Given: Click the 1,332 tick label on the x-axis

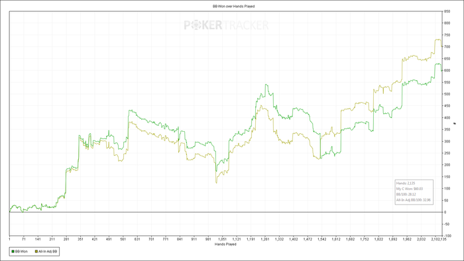Looking at the screenshot, I should 279,239.
